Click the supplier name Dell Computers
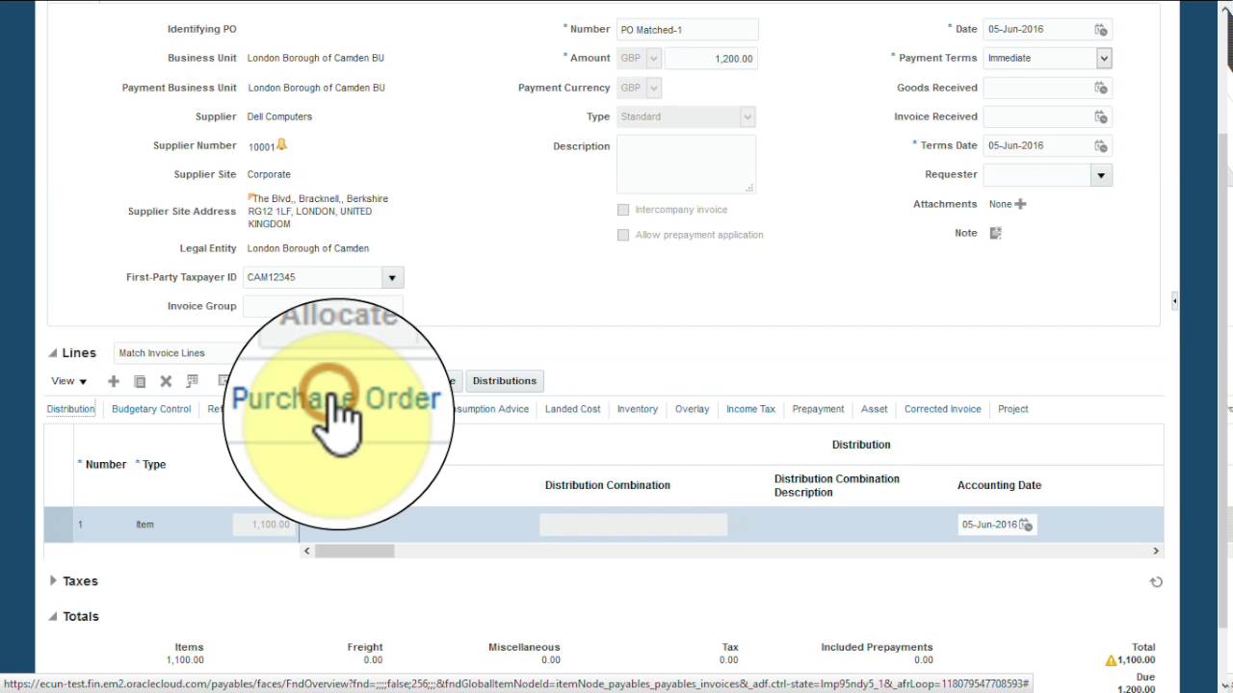Viewport: 1233px width, 693px height. click(279, 116)
